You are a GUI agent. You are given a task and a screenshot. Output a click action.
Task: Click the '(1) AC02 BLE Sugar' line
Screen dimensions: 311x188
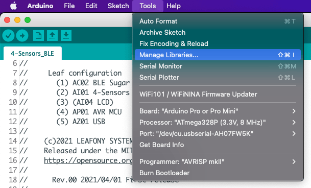click(93, 83)
